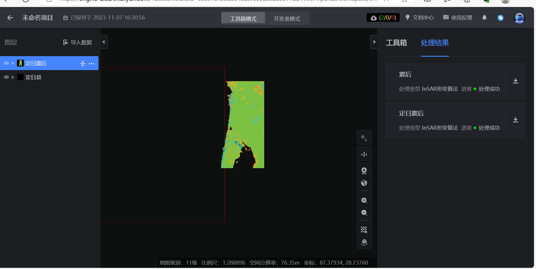Click 图层 panel heading

click(x=11, y=42)
